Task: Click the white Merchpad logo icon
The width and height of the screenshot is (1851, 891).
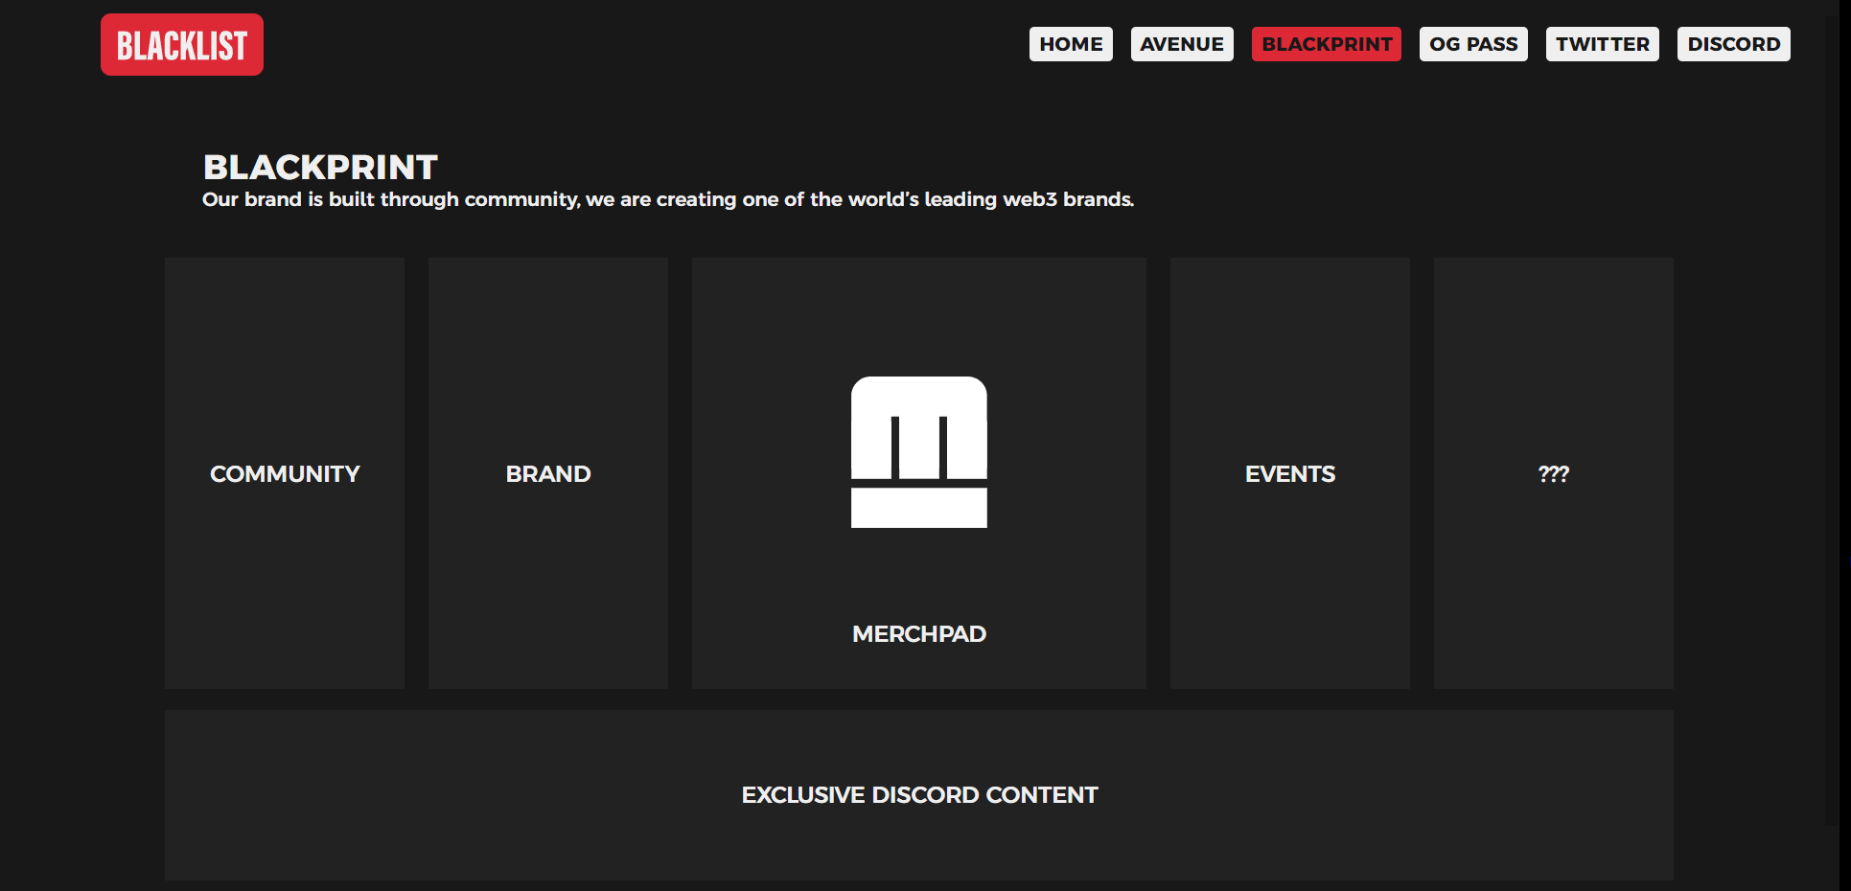Action: [x=918, y=452]
